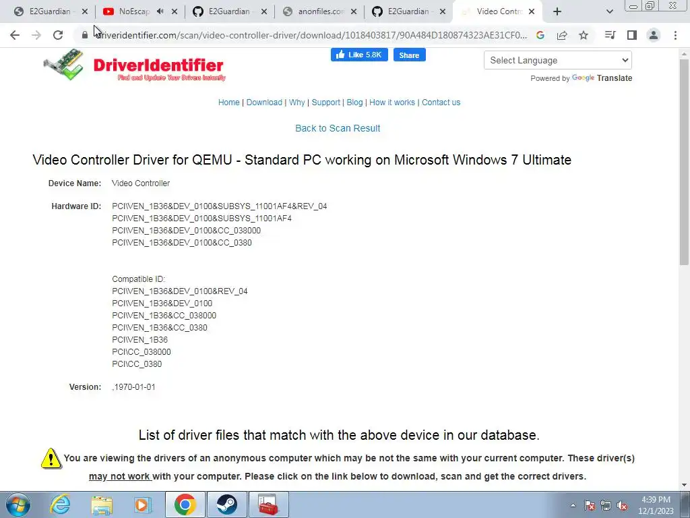Open the media control icon in toolbar
The width and height of the screenshot is (690, 518).
point(610,35)
